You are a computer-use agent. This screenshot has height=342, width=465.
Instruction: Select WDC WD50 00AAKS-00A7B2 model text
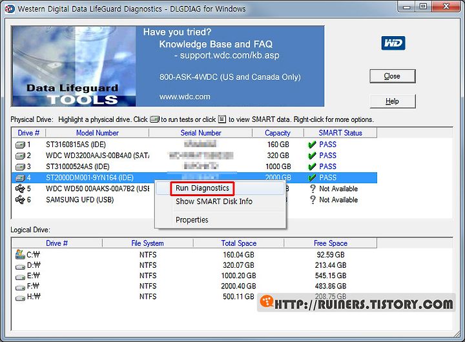(x=98, y=188)
